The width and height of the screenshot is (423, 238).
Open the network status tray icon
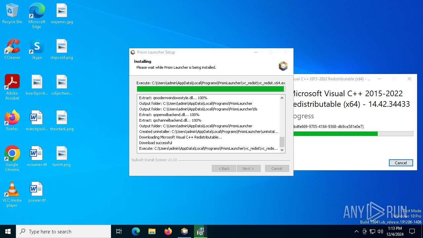click(x=372, y=231)
